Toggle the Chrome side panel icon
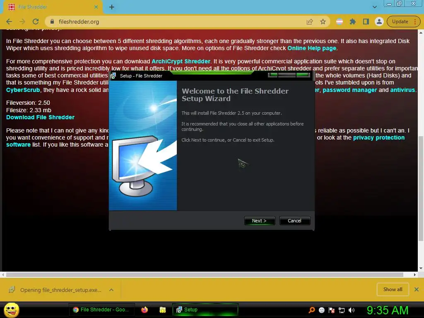 coord(366,22)
